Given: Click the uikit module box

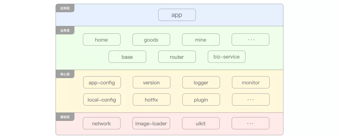Looking at the screenshot, I should coord(201,123).
